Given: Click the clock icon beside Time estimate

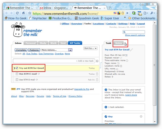Looking at the screenshot, I should click(127, 60).
